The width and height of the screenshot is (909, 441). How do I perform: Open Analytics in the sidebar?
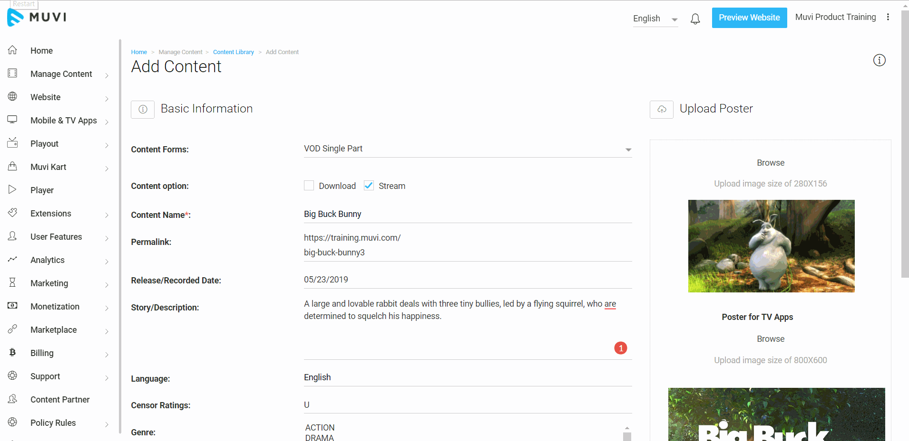point(48,260)
